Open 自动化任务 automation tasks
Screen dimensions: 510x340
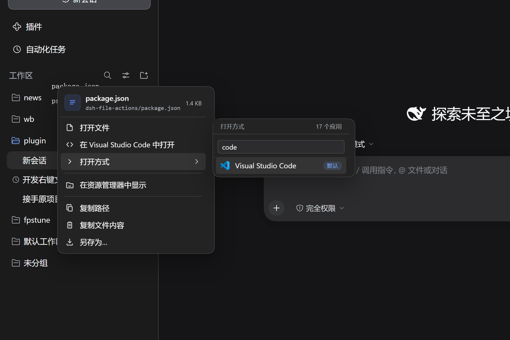tap(39, 50)
